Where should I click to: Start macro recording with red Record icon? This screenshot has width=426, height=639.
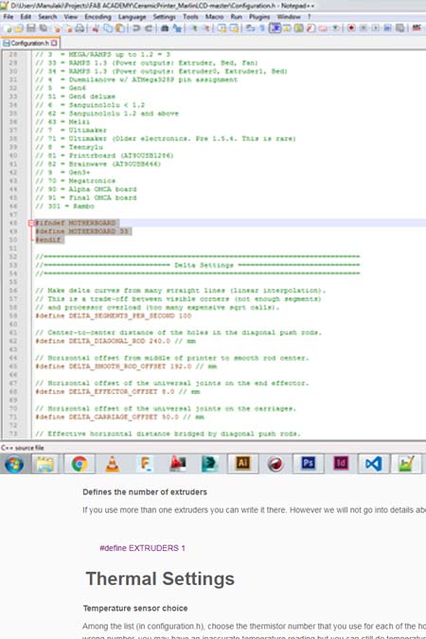pos(351,28)
